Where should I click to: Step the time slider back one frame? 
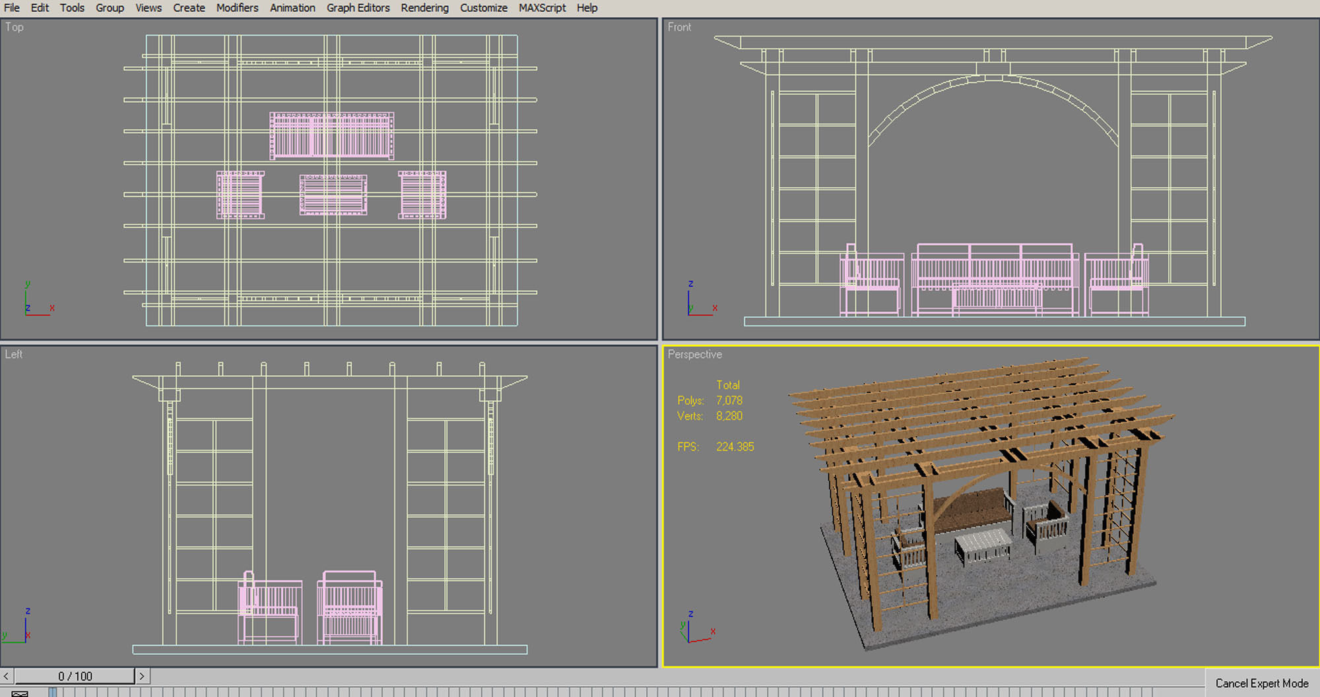click(7, 676)
